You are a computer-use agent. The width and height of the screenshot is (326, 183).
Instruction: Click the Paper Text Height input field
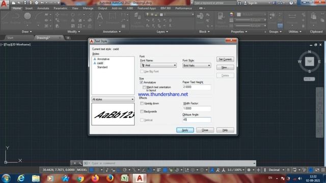197,87
